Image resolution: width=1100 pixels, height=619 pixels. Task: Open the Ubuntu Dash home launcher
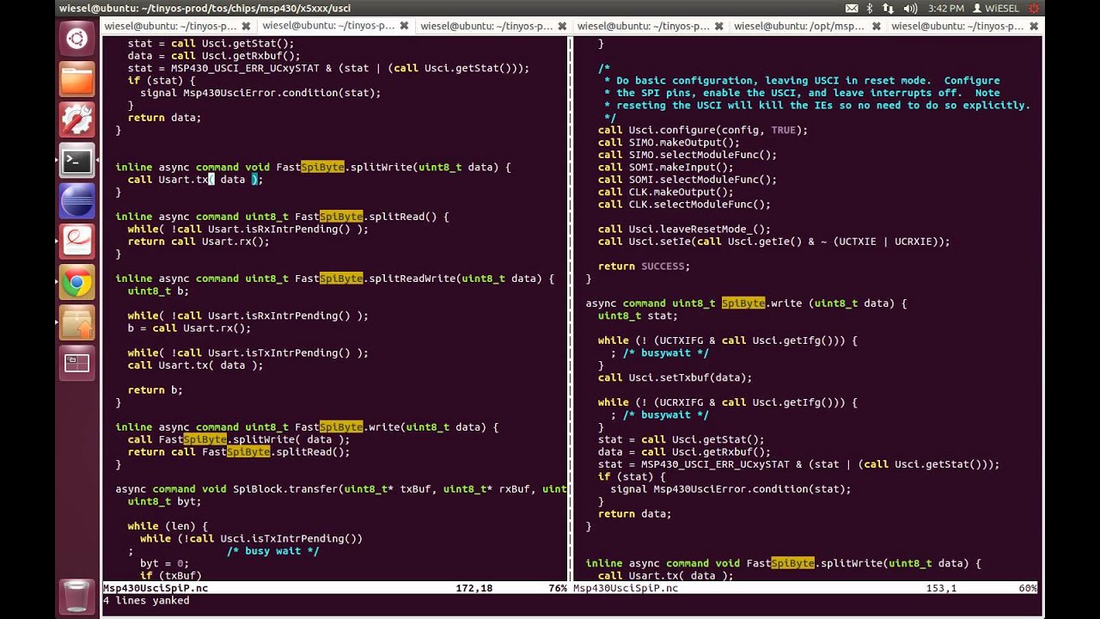(x=76, y=39)
